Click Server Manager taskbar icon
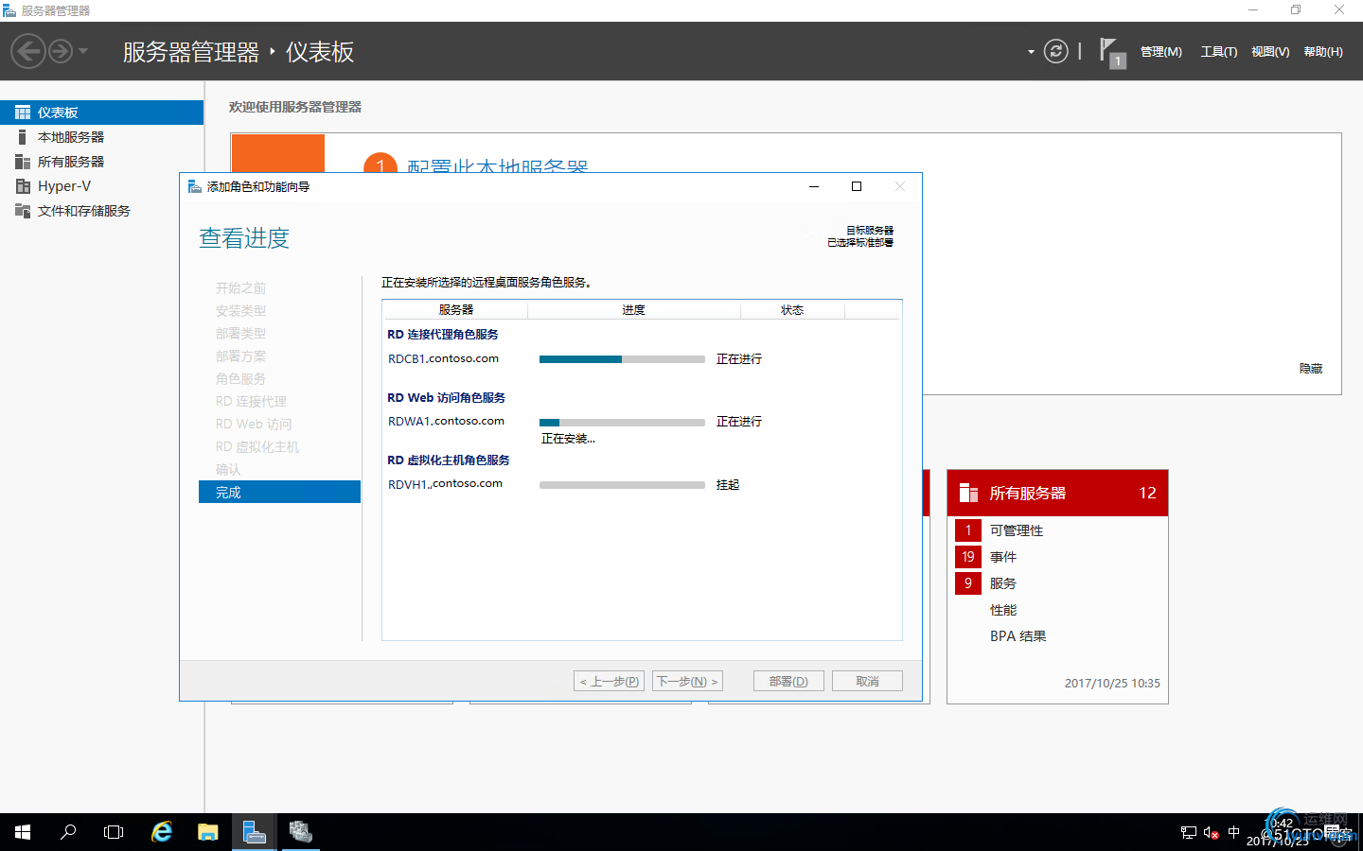This screenshot has width=1363, height=851. [255, 832]
